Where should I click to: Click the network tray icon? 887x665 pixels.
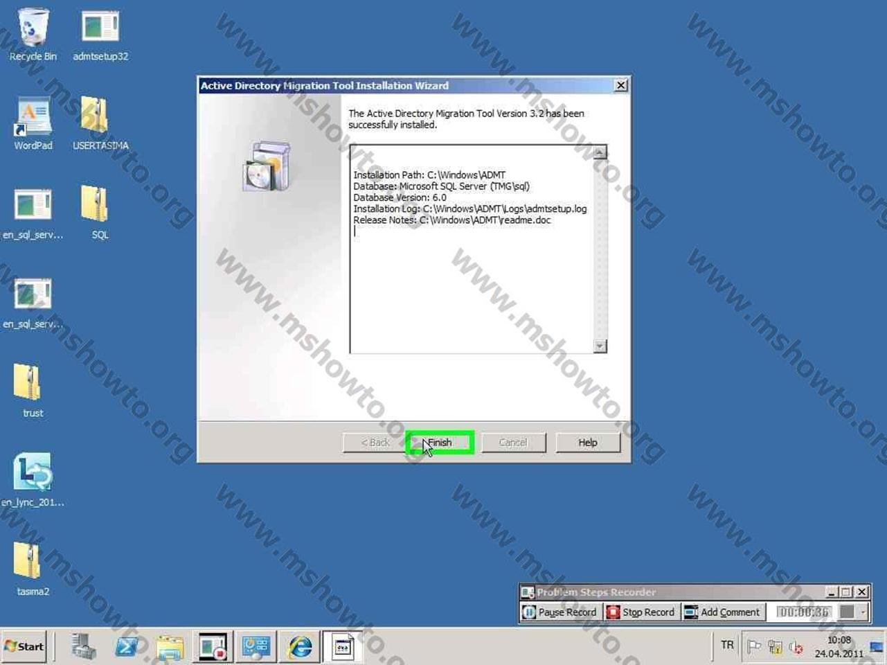click(x=775, y=648)
